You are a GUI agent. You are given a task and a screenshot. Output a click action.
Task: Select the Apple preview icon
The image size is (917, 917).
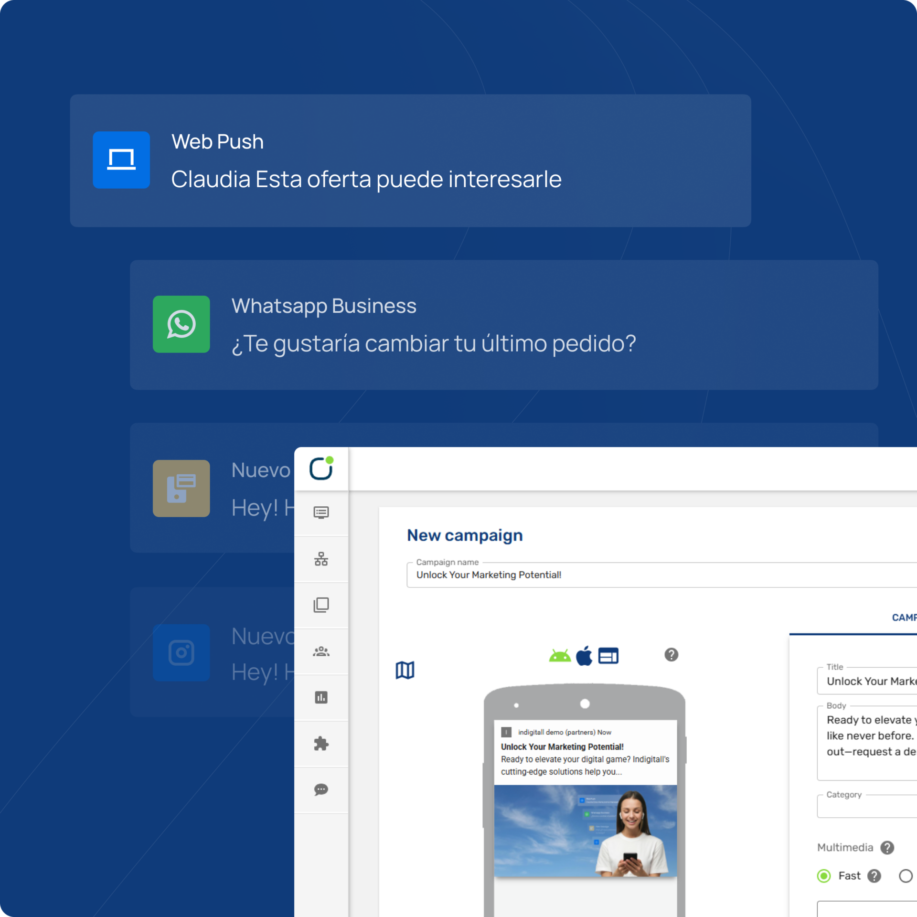click(x=585, y=655)
